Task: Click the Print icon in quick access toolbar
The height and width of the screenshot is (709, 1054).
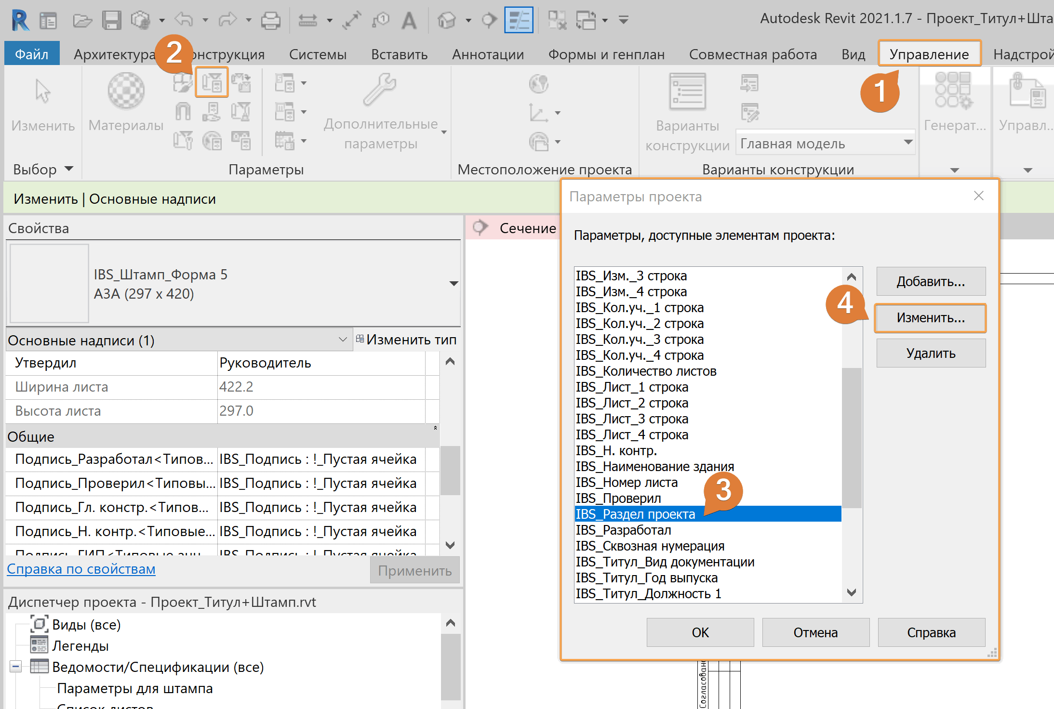Action: (x=270, y=20)
